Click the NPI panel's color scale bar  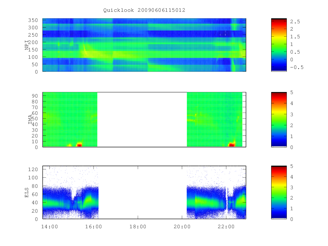click(279, 45)
